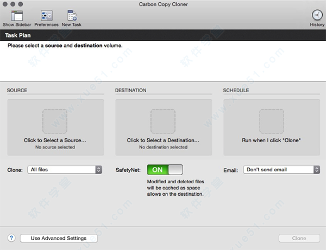Click the SOURCE section heading
The width and height of the screenshot is (326, 250).
(x=17, y=90)
